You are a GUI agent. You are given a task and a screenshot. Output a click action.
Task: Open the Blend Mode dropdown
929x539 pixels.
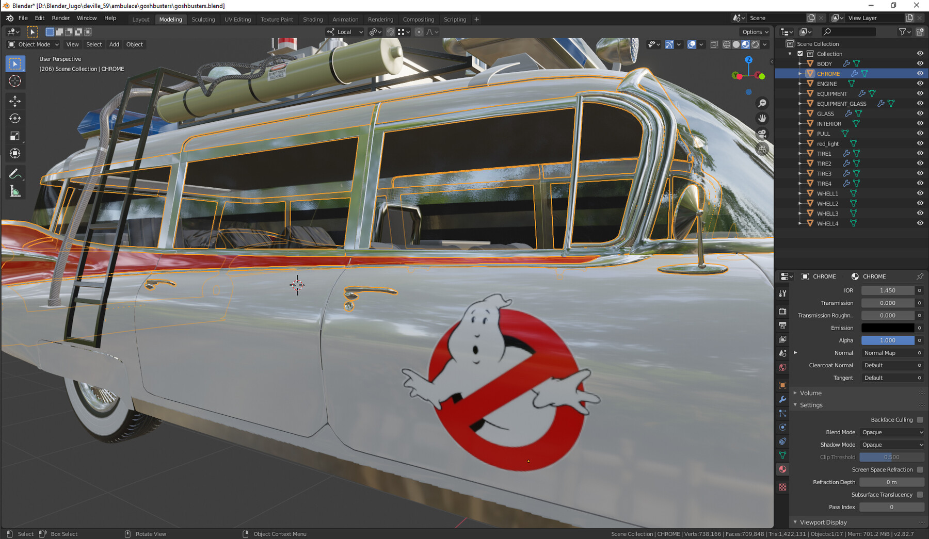(x=892, y=432)
